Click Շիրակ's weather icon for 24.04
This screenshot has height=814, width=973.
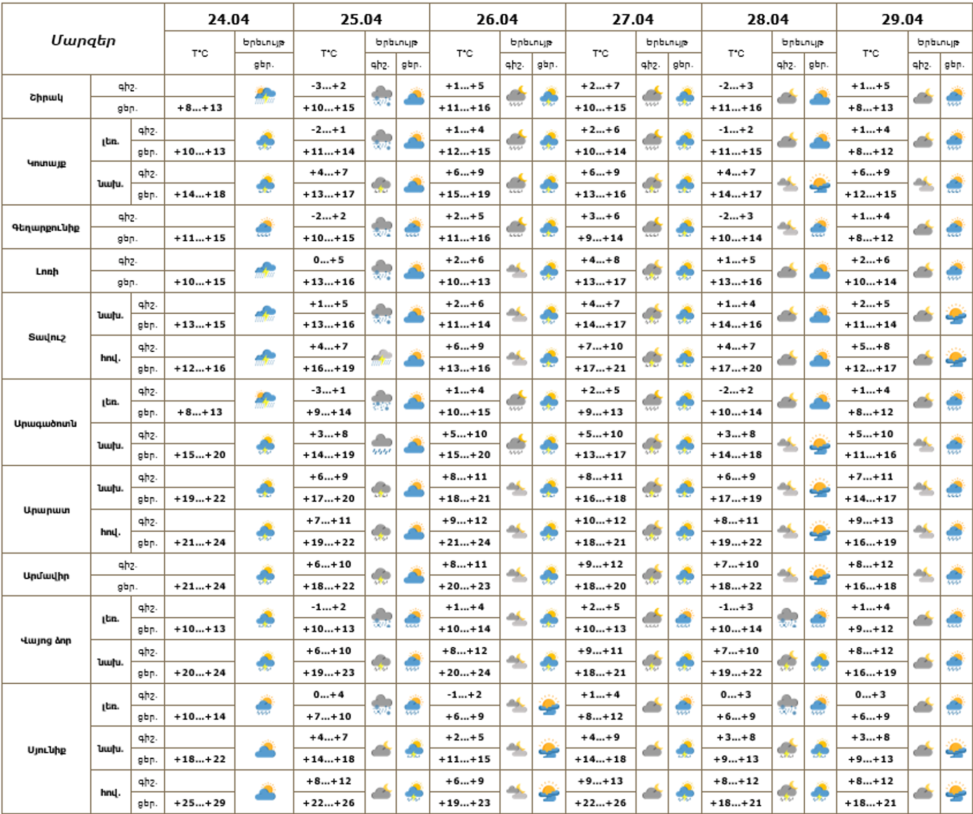(265, 96)
